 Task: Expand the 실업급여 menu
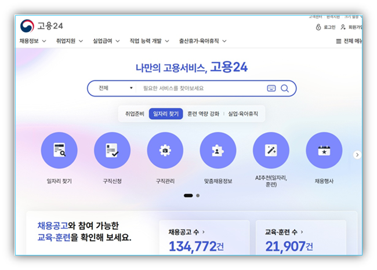106,41
